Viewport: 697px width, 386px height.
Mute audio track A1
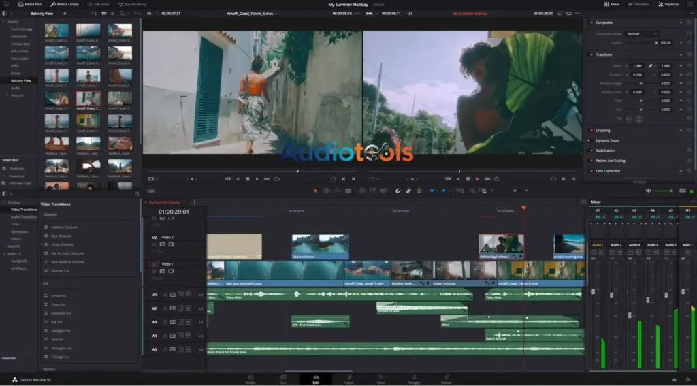point(189,295)
